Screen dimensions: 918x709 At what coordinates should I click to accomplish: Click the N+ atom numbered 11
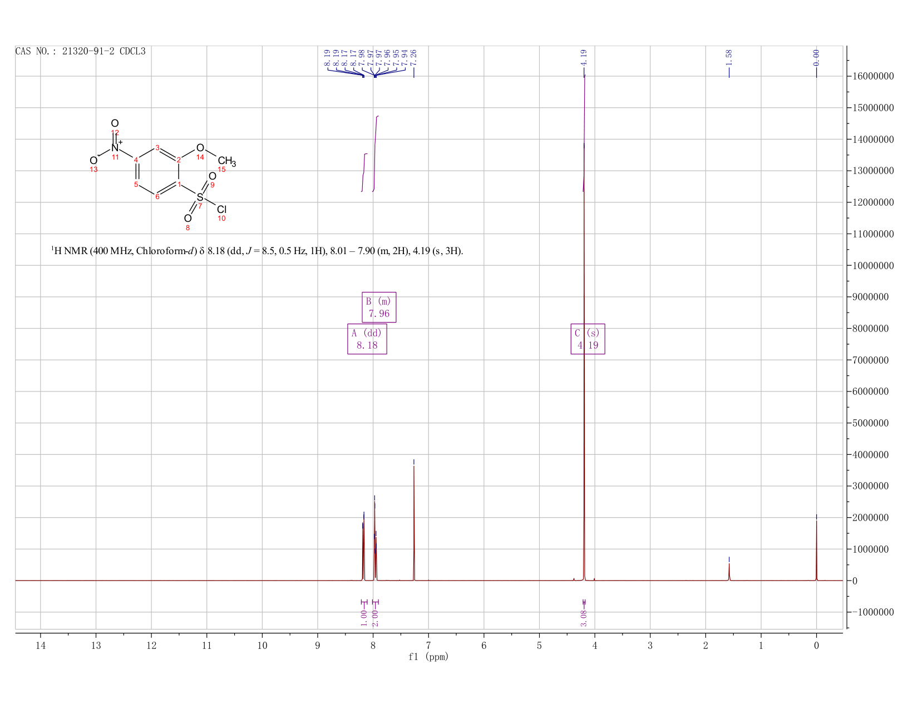(116, 147)
